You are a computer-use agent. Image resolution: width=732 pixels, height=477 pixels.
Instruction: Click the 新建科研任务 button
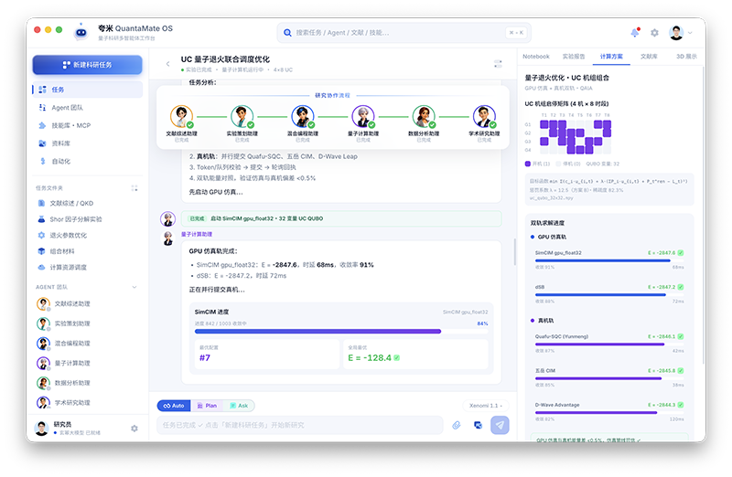(87, 65)
